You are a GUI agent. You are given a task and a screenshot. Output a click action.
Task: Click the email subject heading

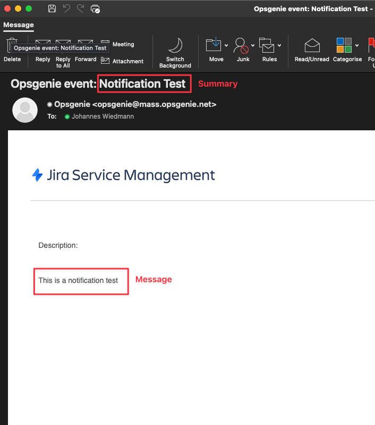point(98,84)
